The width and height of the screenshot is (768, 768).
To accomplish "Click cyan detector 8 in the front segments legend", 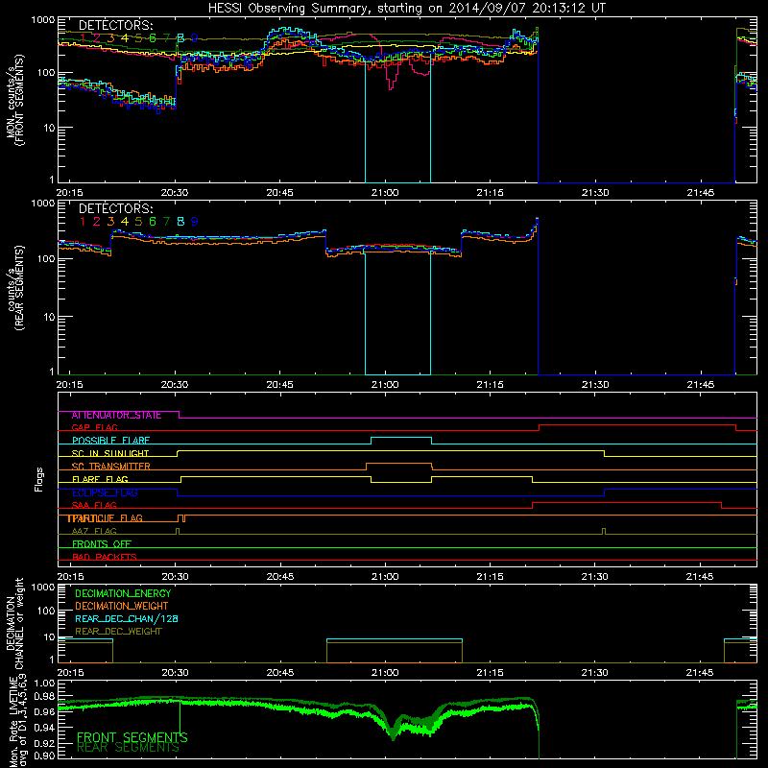I will [x=180, y=37].
